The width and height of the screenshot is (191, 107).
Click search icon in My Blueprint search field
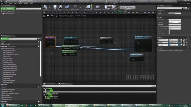click(36, 39)
